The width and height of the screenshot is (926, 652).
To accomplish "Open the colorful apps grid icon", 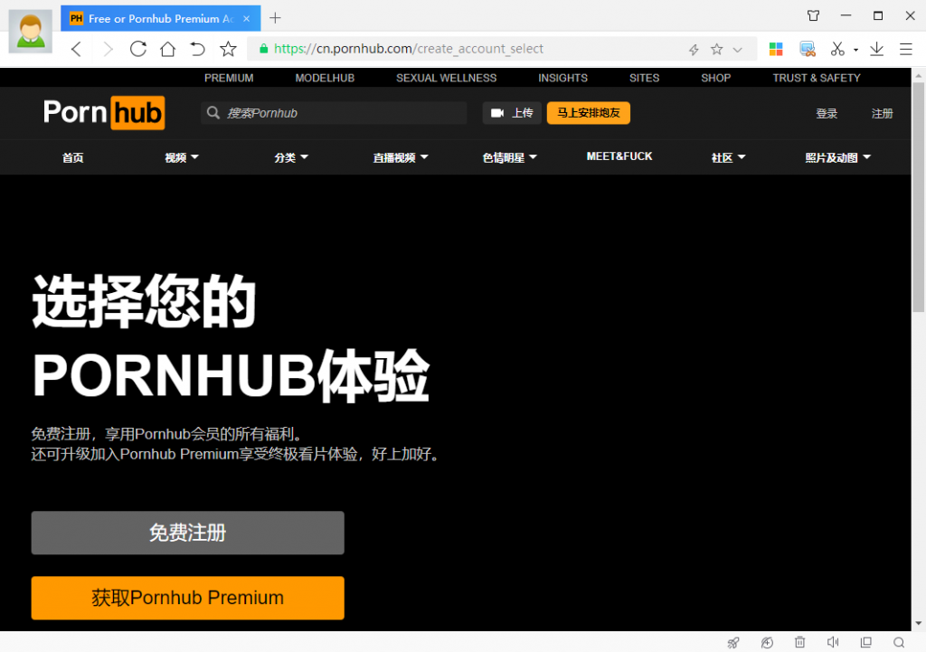I will (776, 49).
